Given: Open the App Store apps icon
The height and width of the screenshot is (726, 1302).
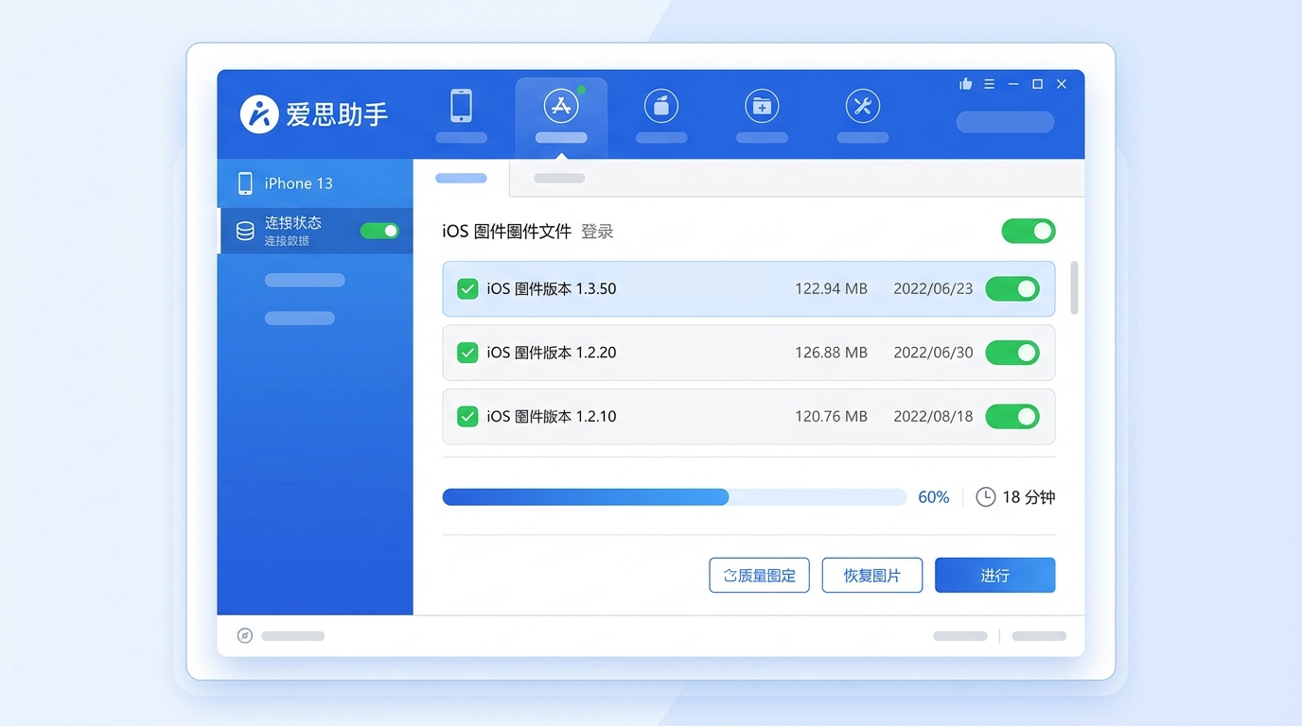Looking at the screenshot, I should coord(561,105).
